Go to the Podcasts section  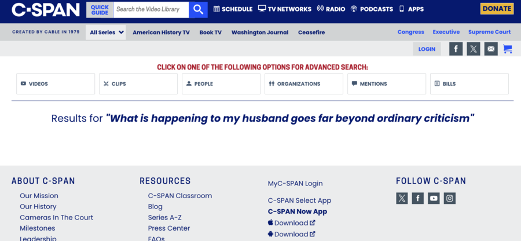click(x=372, y=9)
